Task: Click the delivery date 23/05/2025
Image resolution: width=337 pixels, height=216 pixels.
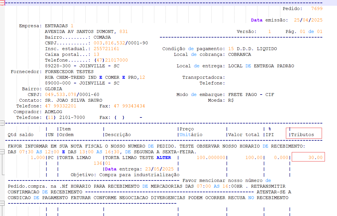Action: [159, 169]
